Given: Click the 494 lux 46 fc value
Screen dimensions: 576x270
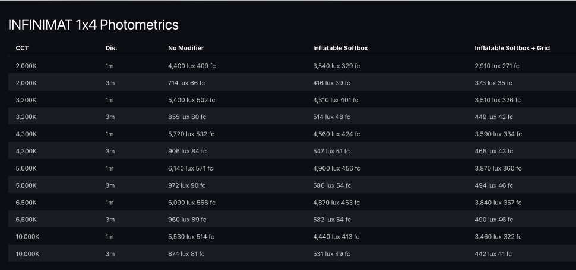Looking at the screenshot, I should point(494,186).
